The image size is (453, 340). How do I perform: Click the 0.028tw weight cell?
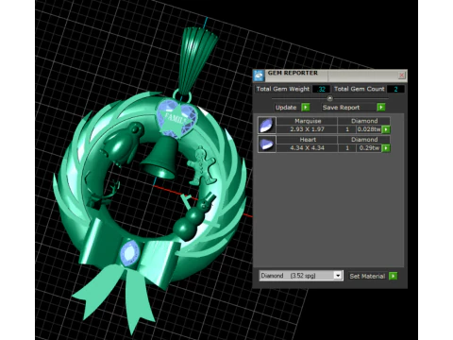[369, 129]
